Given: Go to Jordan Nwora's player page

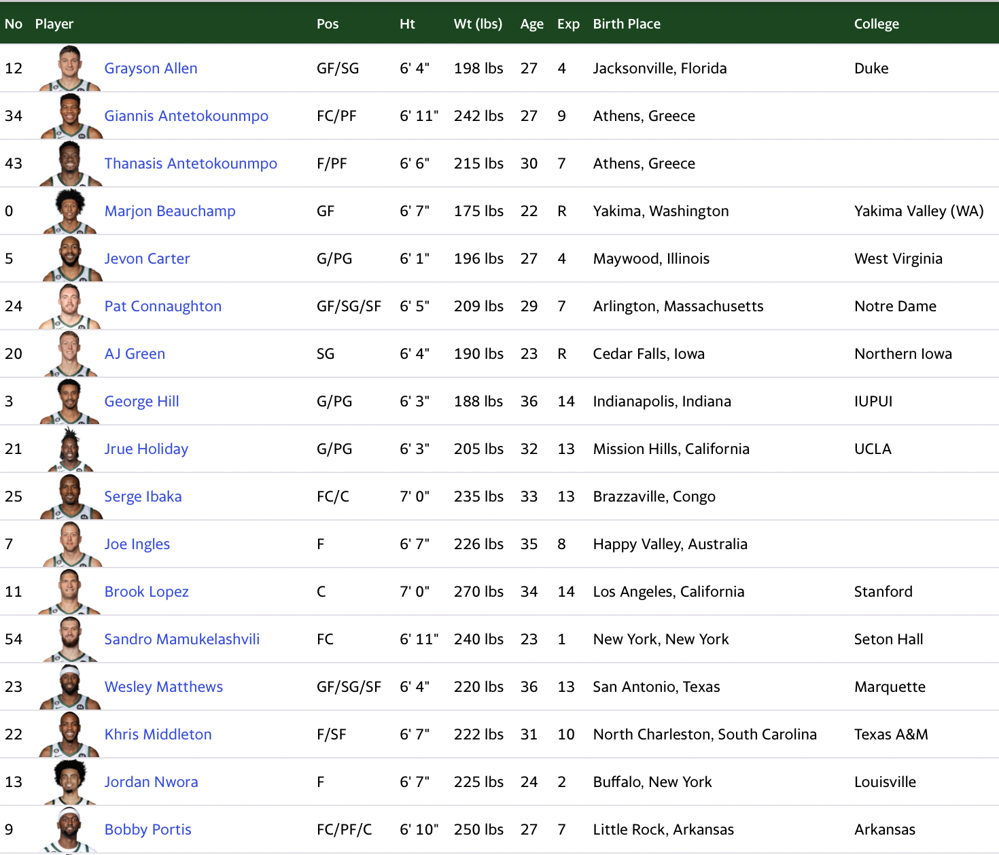Looking at the screenshot, I should 151,782.
